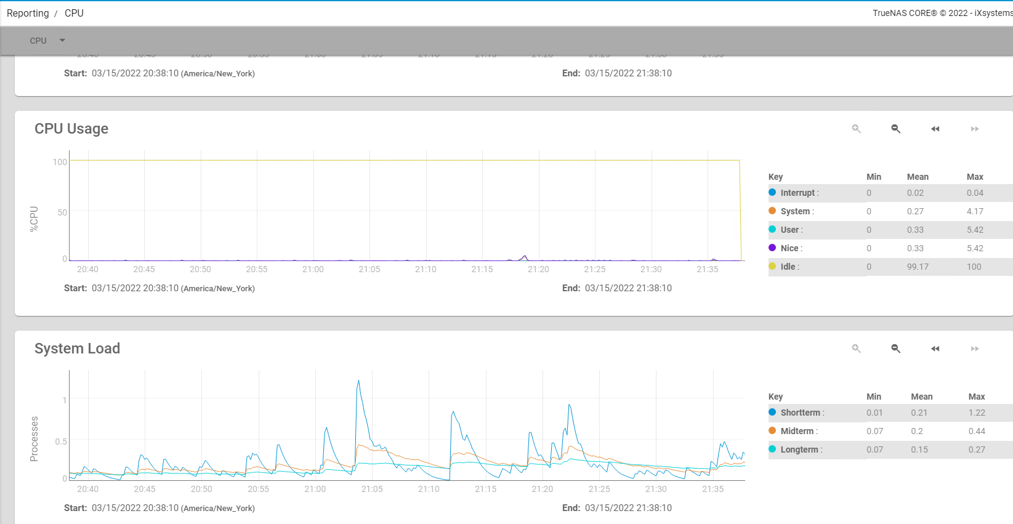Screen dimensions: 1013x524
Task: Click the Longterm legend cyan dot
Action: coord(772,449)
